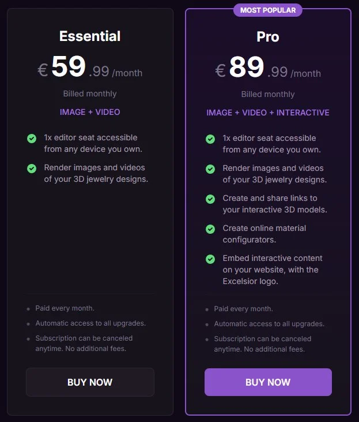Click Essential's render images green checkmark icon
359x422 pixels.
click(32, 169)
